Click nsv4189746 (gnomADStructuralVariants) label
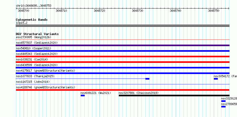Viewport: 237px width, 117px height. coord(46,87)
